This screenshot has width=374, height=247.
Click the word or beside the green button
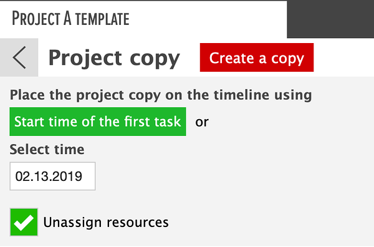point(202,122)
